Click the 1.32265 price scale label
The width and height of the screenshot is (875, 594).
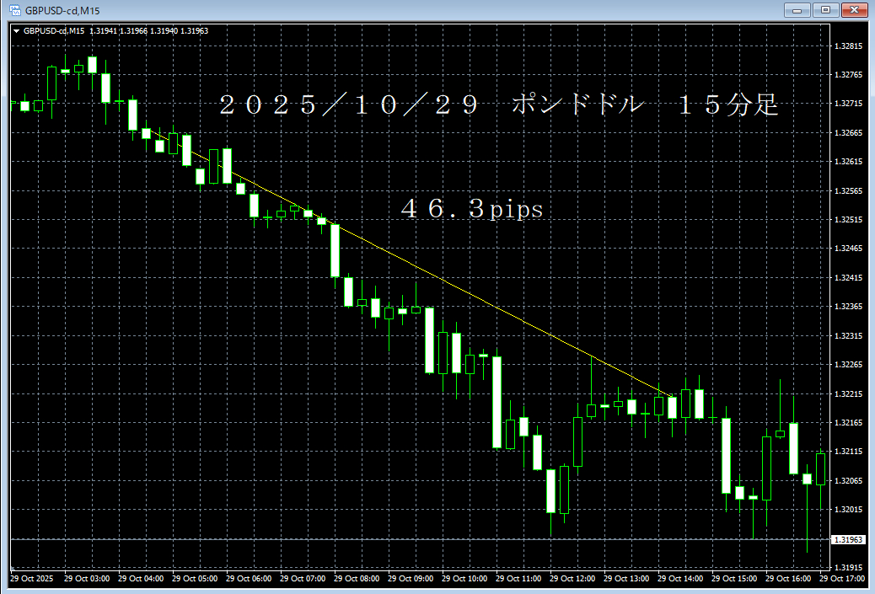point(848,364)
